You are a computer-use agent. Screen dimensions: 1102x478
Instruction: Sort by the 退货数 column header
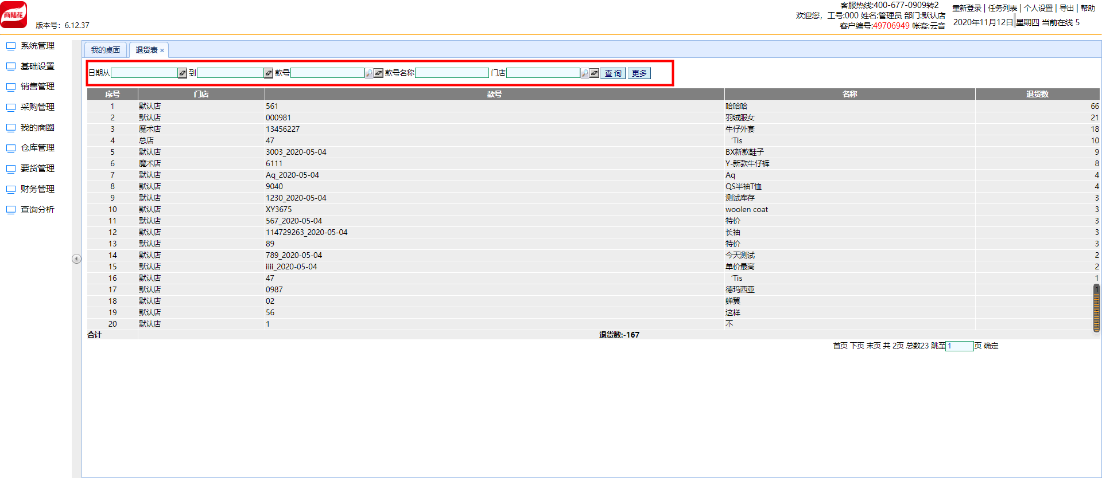[x=1037, y=94]
